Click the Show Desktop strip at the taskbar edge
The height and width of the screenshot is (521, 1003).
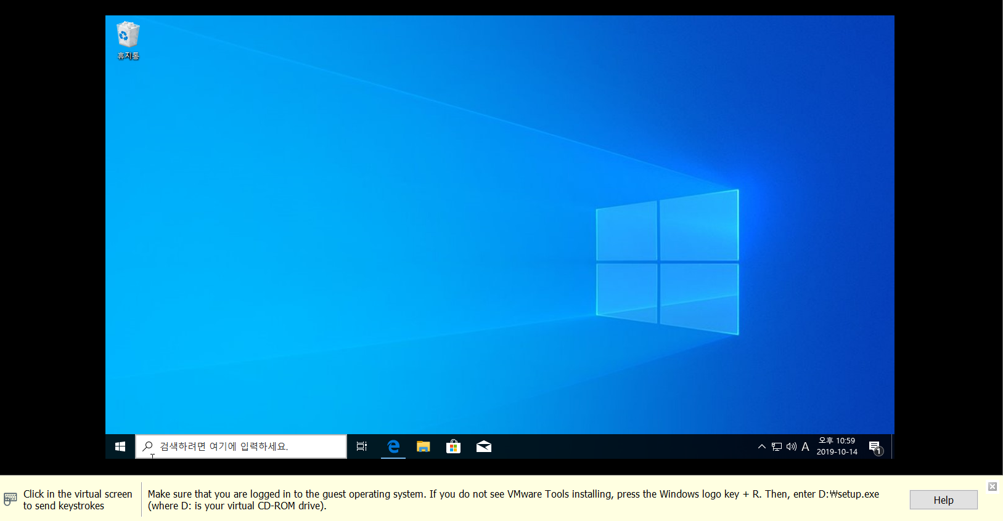click(893, 446)
